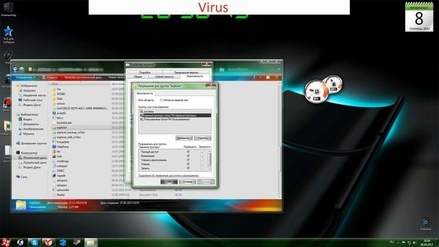Select regedit file icon in Explorer
The width and height of the screenshot is (439, 247).
pos(54,176)
